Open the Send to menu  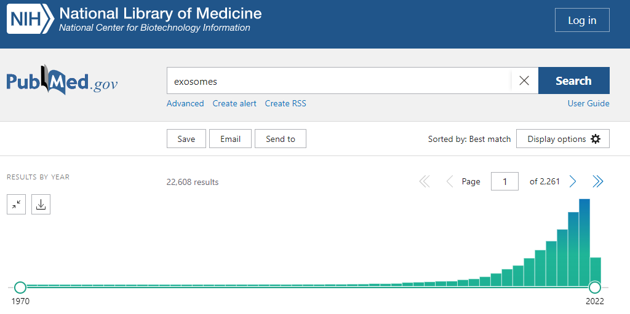point(280,139)
